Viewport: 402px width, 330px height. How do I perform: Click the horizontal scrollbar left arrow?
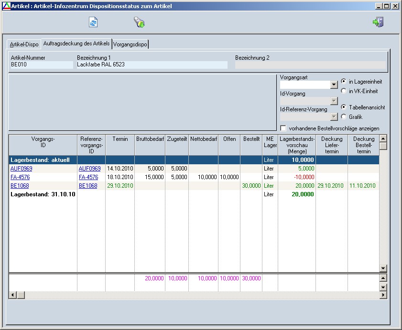click(12, 296)
